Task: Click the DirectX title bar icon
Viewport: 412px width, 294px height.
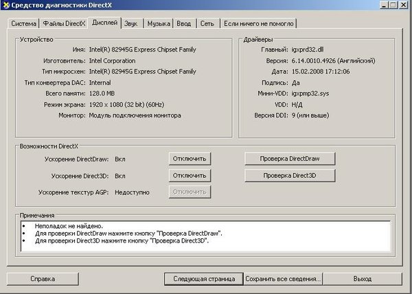Action: coord(5,5)
